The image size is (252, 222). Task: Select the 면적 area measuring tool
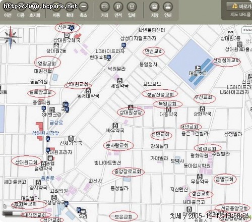118,7
